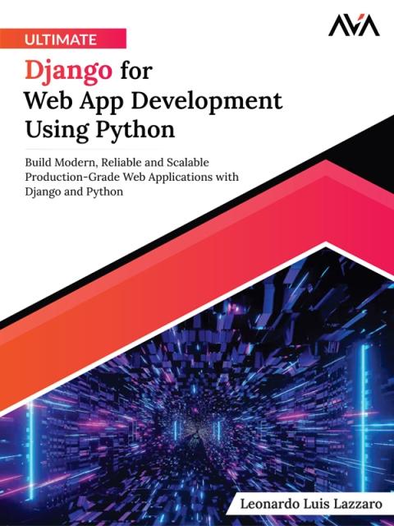Select the Web App Development title line
Viewport: 394px width, 526px height.
[153, 101]
